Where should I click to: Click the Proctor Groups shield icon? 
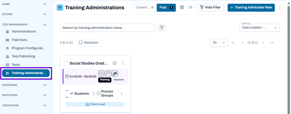[x=99, y=93]
